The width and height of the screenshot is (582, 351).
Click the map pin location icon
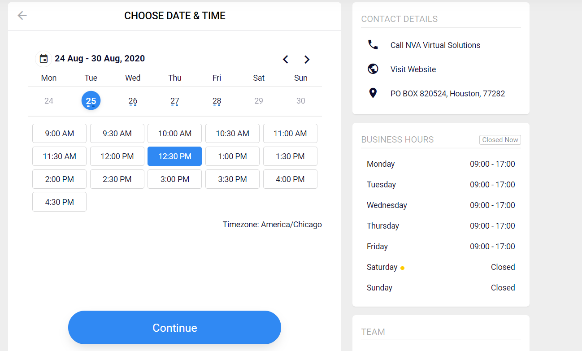click(x=373, y=93)
